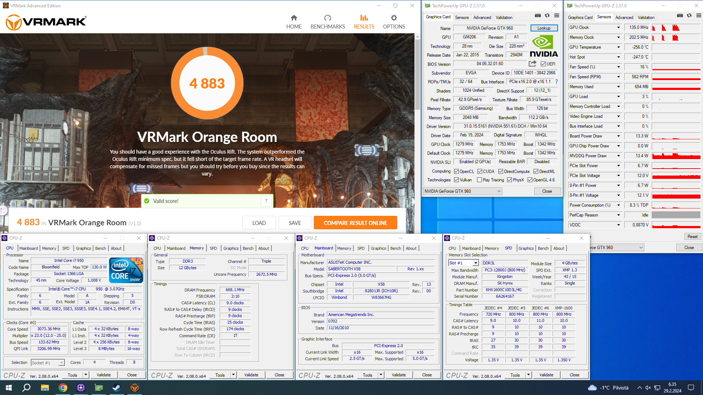The width and height of the screenshot is (703, 395).
Task: Toggle UEFI checkbox in GPU-Z
Action: pos(543,64)
